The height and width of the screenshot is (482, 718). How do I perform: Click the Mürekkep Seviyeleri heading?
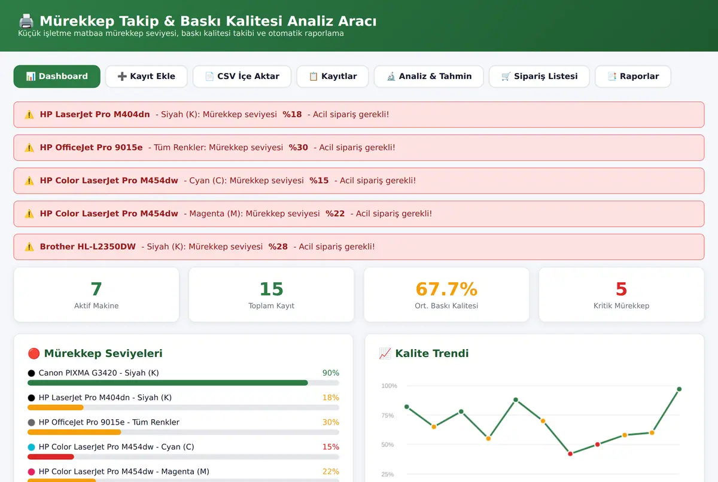point(103,353)
